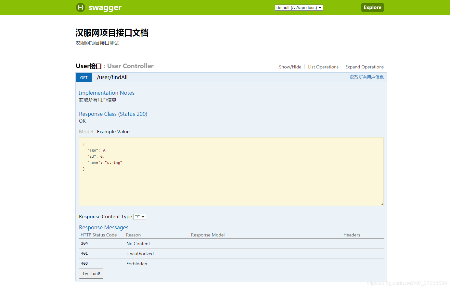The image size is (450, 289).
Task: Click the 汉服网项目接口文档 title
Action: [112, 33]
